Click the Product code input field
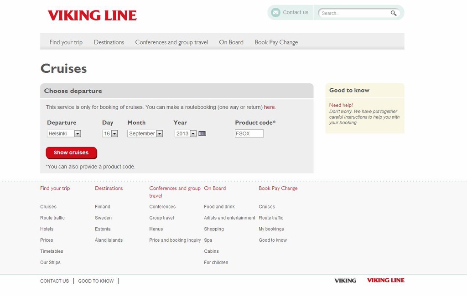This screenshot has height=296, width=467. [249, 133]
